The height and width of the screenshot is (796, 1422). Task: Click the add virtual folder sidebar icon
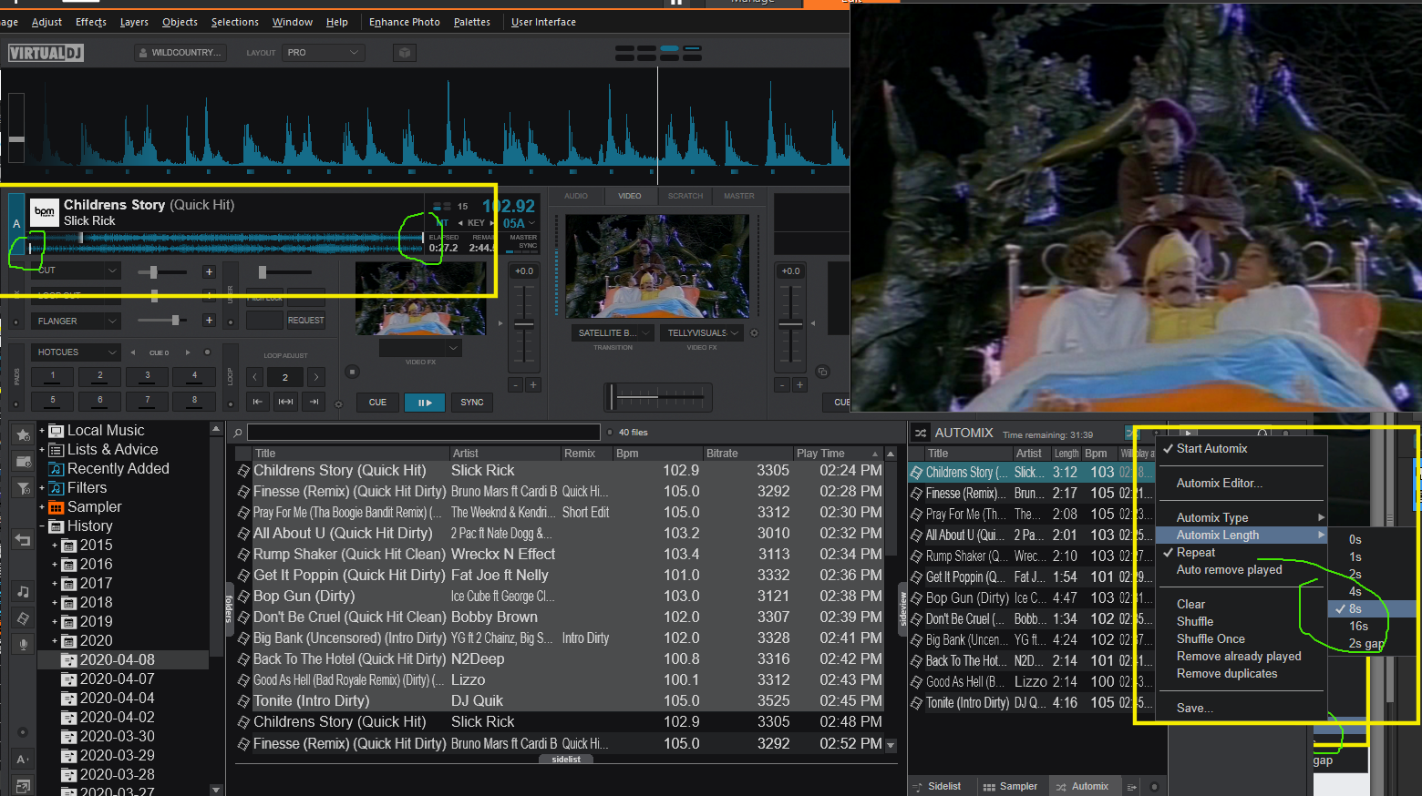coord(23,461)
